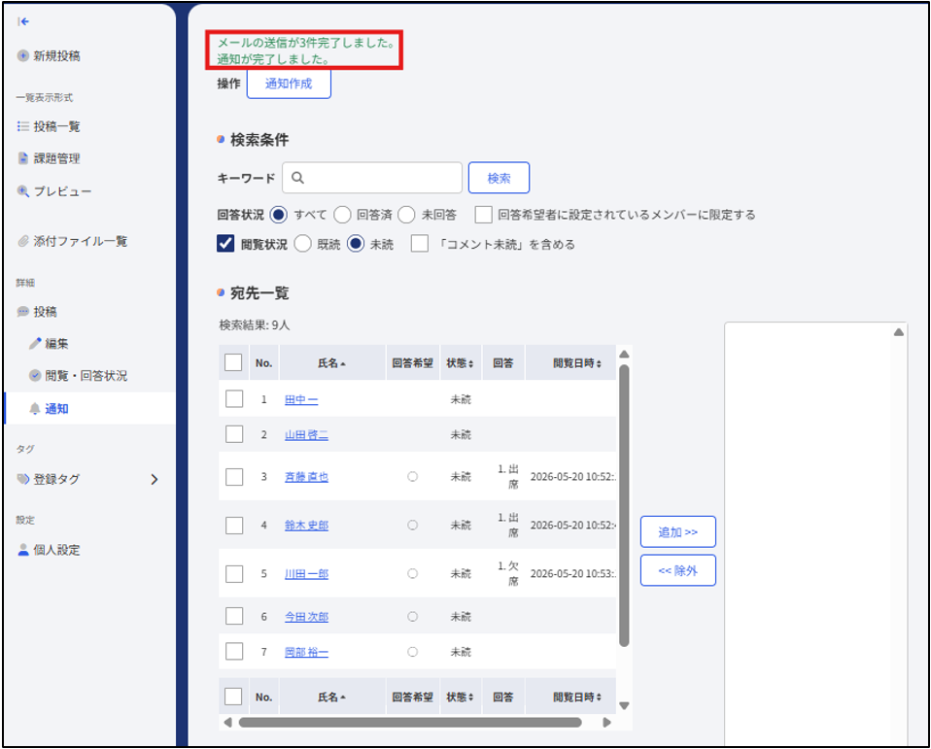This screenshot has height=749, width=931.
Task: Open 課題管理 in the sidebar
Action: (57, 158)
